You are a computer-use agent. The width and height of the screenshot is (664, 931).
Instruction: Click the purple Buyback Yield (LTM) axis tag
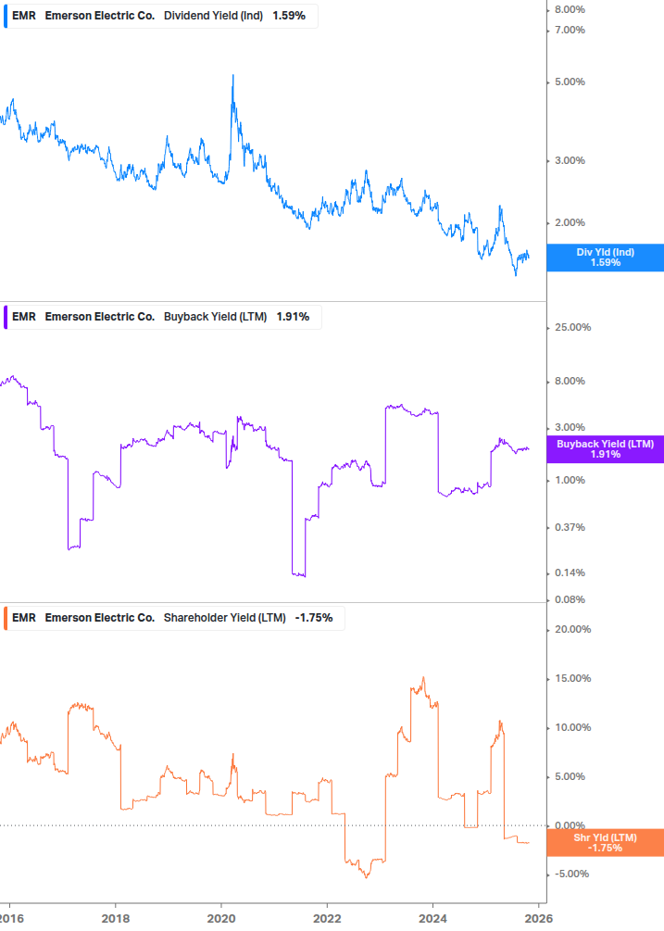(x=605, y=449)
